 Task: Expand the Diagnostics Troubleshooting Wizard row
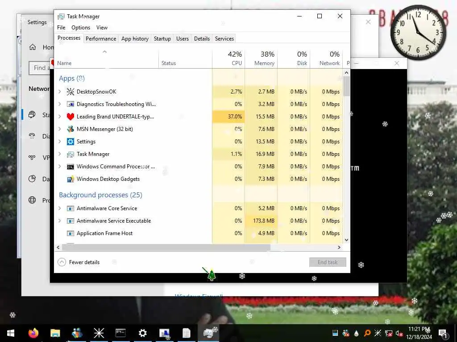tap(59, 104)
